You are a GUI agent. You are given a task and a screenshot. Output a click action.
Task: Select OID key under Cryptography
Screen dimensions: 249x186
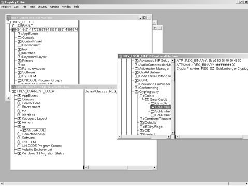click(x=147, y=130)
